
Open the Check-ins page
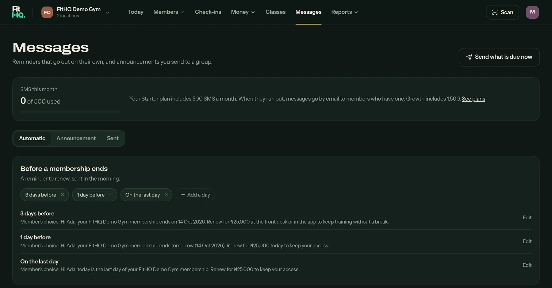[x=208, y=12]
